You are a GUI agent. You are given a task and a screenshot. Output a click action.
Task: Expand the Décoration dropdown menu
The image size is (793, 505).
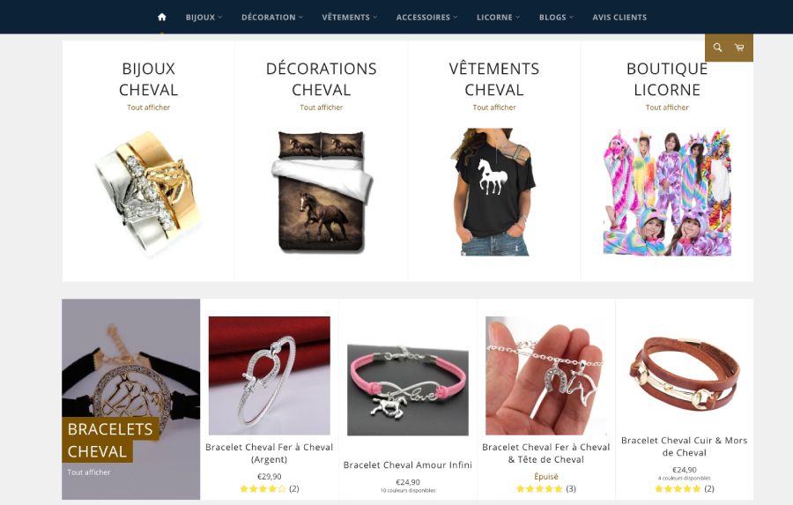point(272,18)
